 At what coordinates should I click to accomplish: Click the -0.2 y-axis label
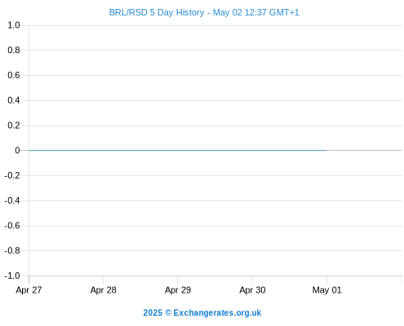tap(12, 175)
